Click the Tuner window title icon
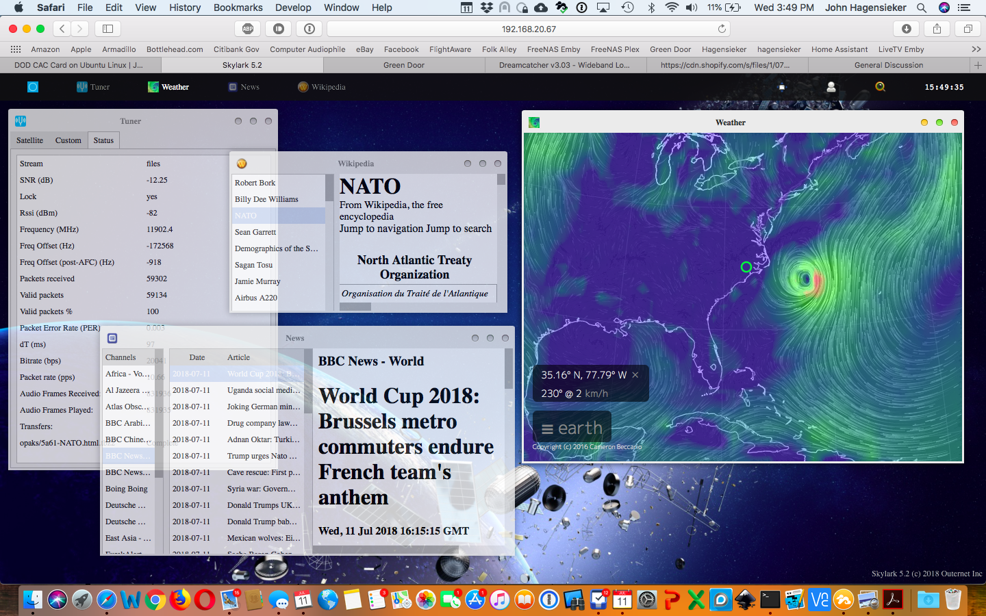 (21, 121)
